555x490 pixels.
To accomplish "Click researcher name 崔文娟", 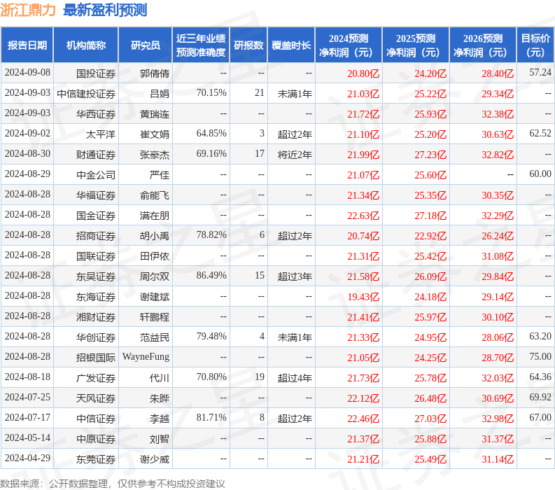I will [x=155, y=134].
